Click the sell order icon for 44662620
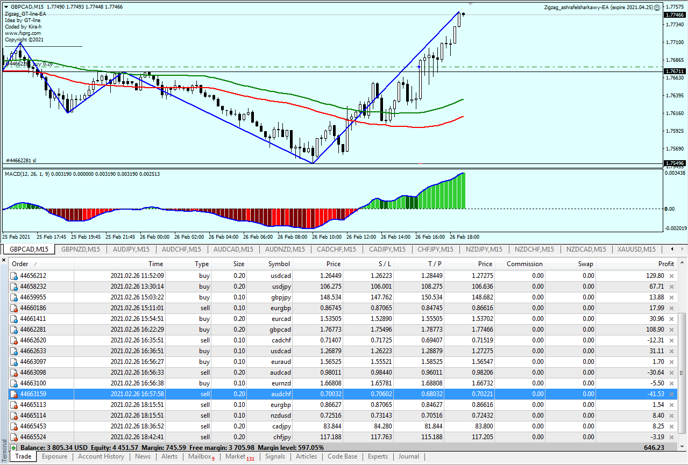 coord(14,340)
